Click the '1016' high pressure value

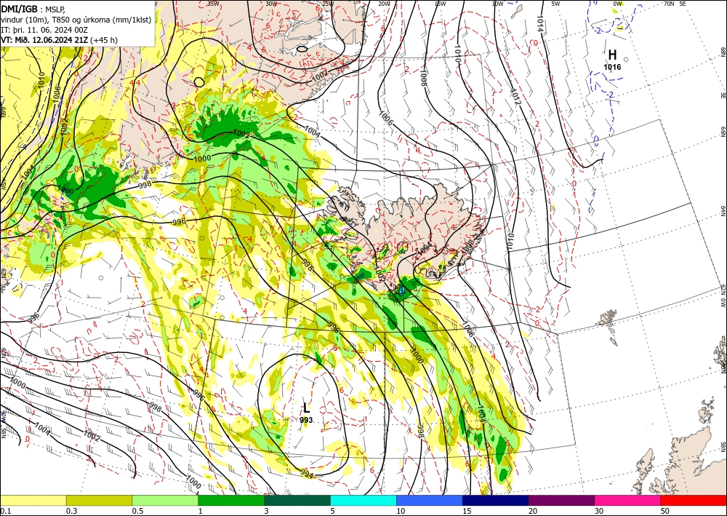pos(612,67)
